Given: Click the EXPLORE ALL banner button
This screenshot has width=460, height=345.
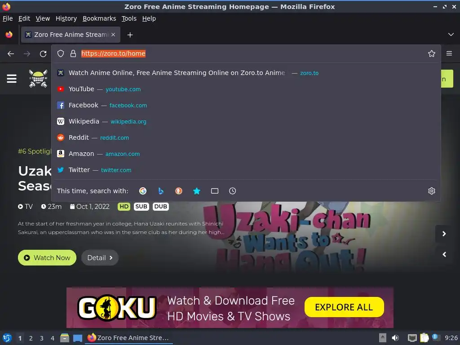Looking at the screenshot, I should click(344, 307).
